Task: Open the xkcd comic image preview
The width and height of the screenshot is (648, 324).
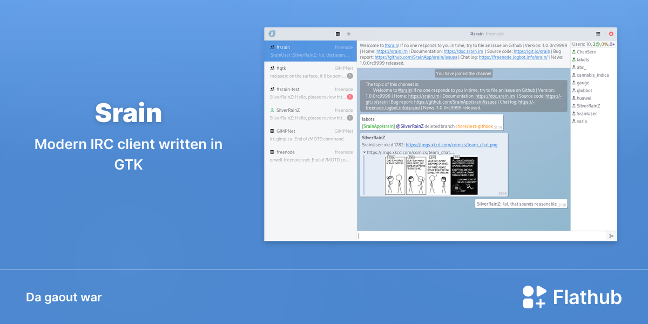Action: 431,175
